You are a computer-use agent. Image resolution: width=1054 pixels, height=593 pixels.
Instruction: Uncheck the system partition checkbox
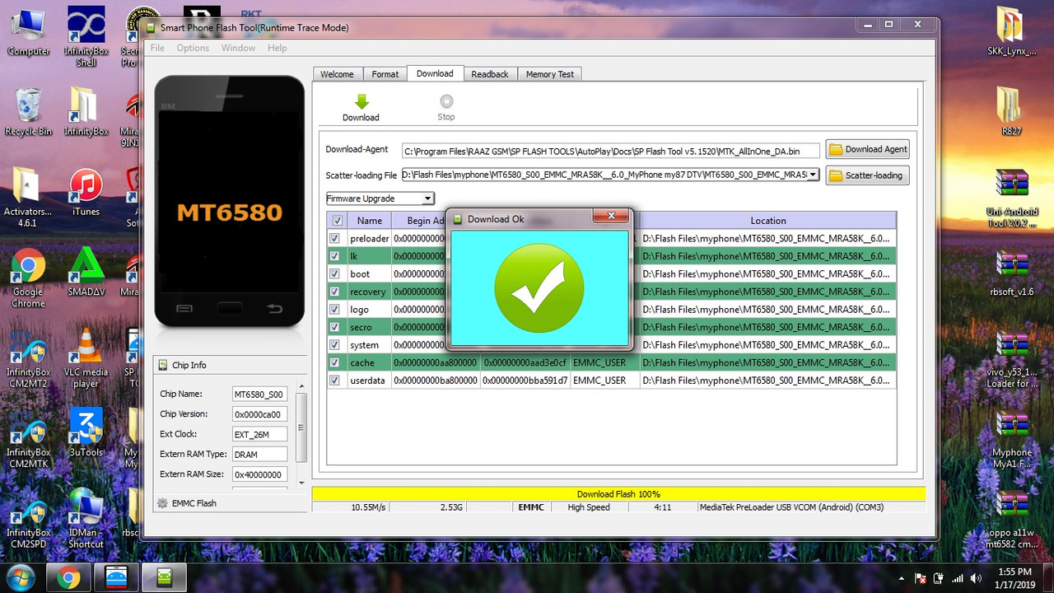point(334,344)
